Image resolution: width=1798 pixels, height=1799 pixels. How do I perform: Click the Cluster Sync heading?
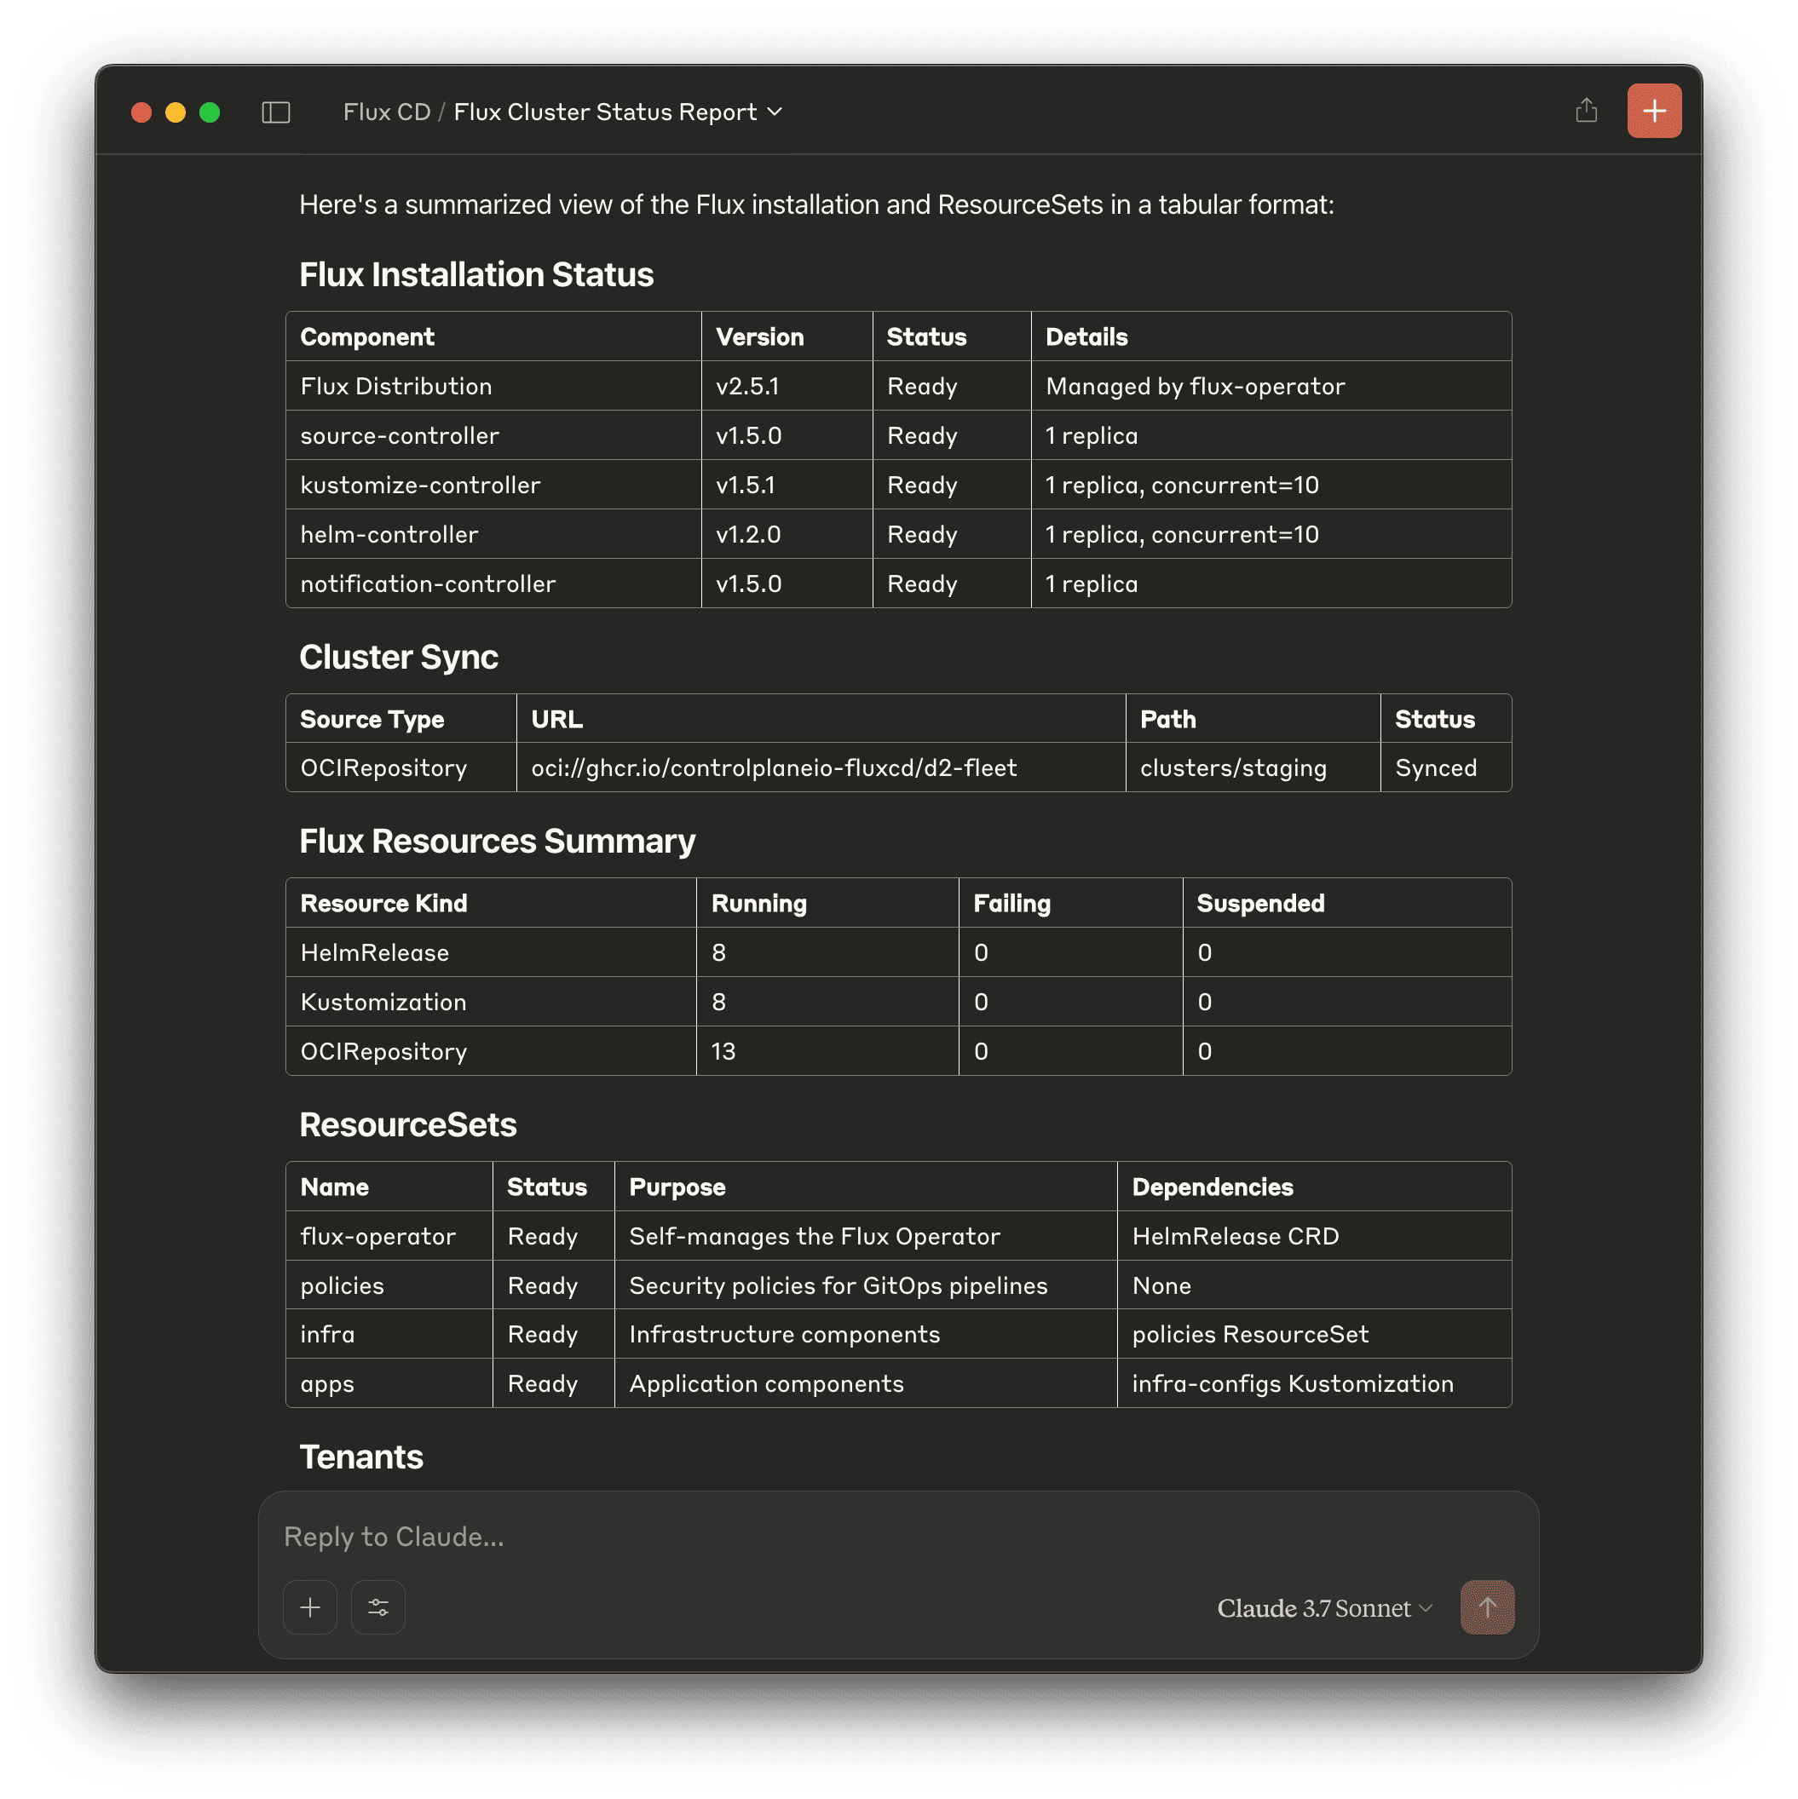[399, 658]
